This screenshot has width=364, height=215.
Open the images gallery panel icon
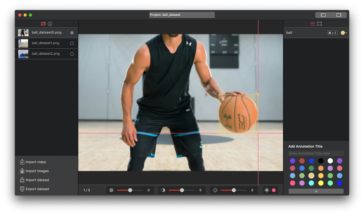43,24
